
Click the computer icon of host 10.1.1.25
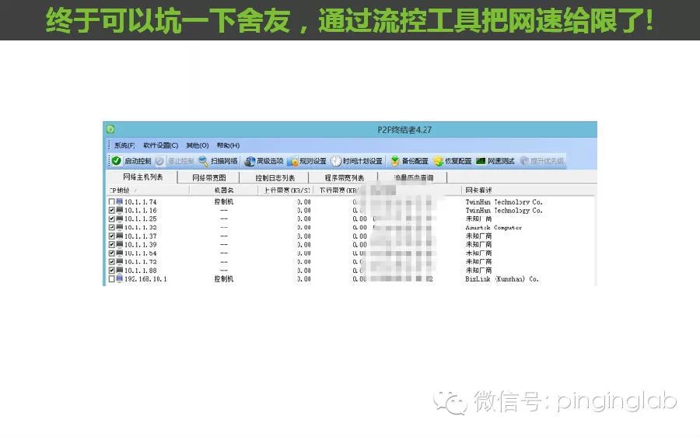pyautogui.click(x=119, y=218)
